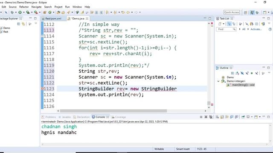Image resolution: width=273 pixels, height=153 pixels.
Task: Click the editor vertical scrollbar thumb
Action: (209, 103)
